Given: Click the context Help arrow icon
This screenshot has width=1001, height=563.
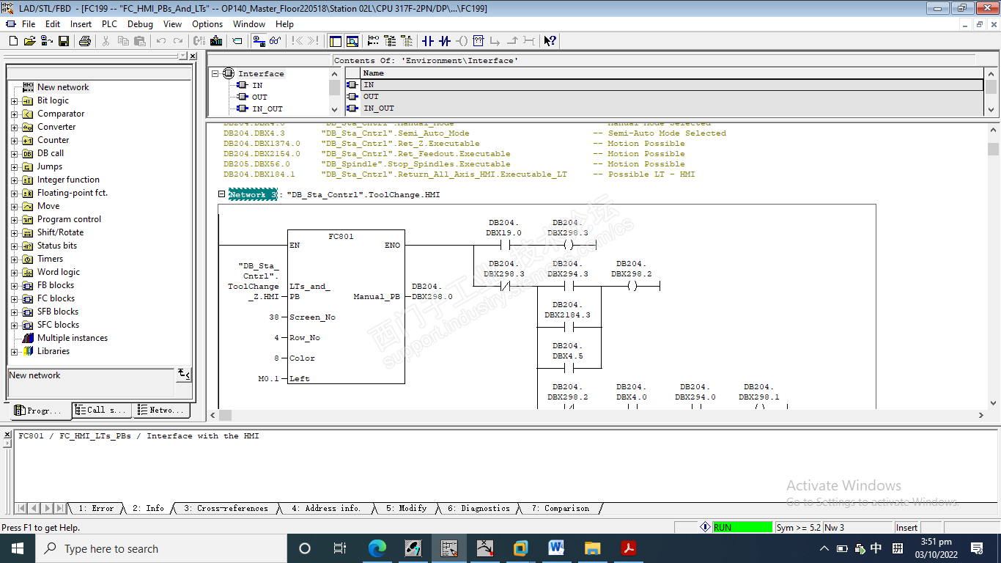Looking at the screenshot, I should (x=550, y=41).
